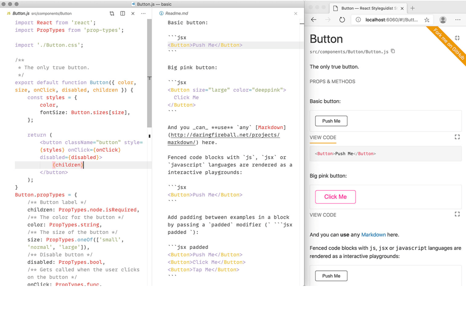Reload the styleguide page
466x313 pixels.
342,20
